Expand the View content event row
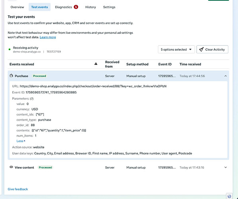The width and height of the screenshot is (238, 199). point(226,167)
